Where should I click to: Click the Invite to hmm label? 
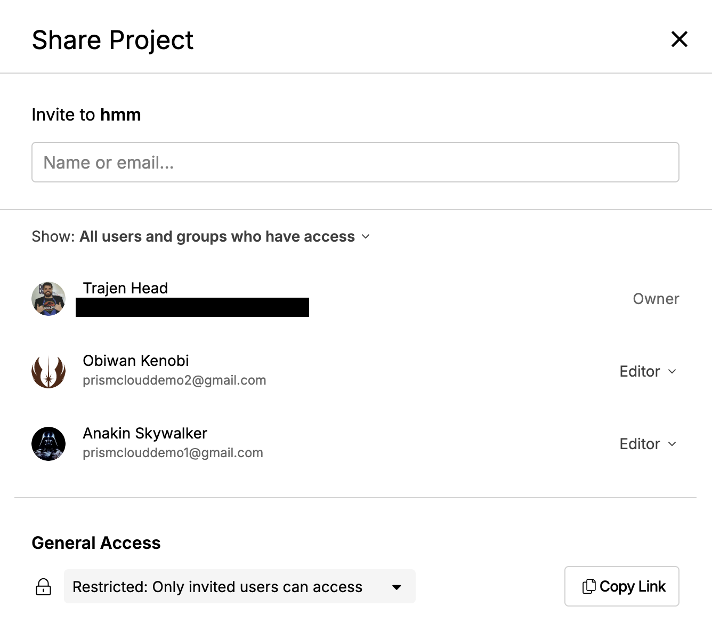click(86, 115)
